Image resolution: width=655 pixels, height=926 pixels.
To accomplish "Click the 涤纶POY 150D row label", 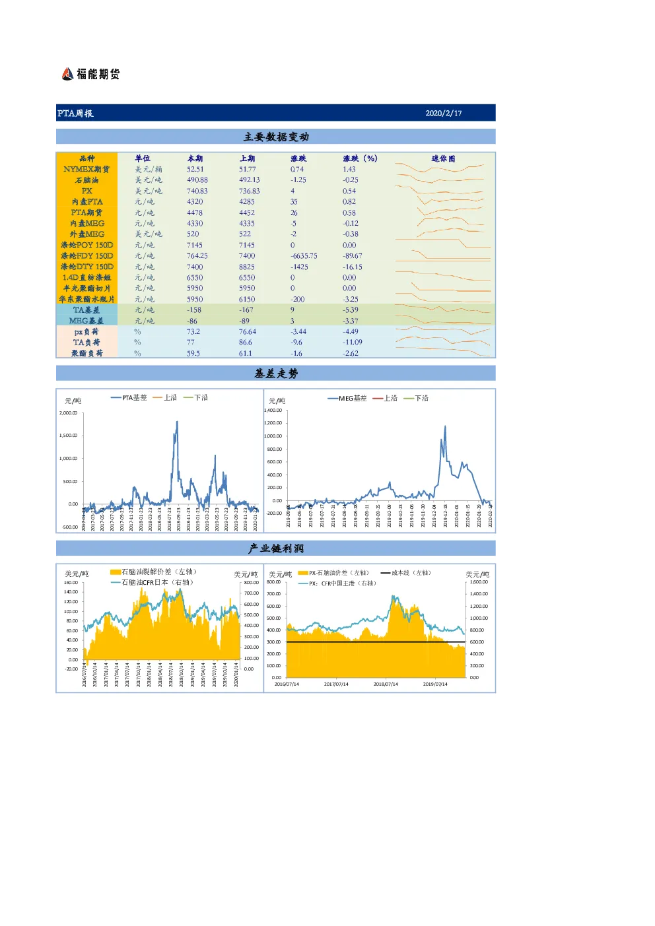I will (x=87, y=245).
